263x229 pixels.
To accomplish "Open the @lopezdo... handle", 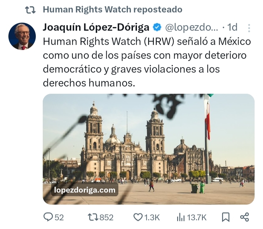I will pos(192,27).
